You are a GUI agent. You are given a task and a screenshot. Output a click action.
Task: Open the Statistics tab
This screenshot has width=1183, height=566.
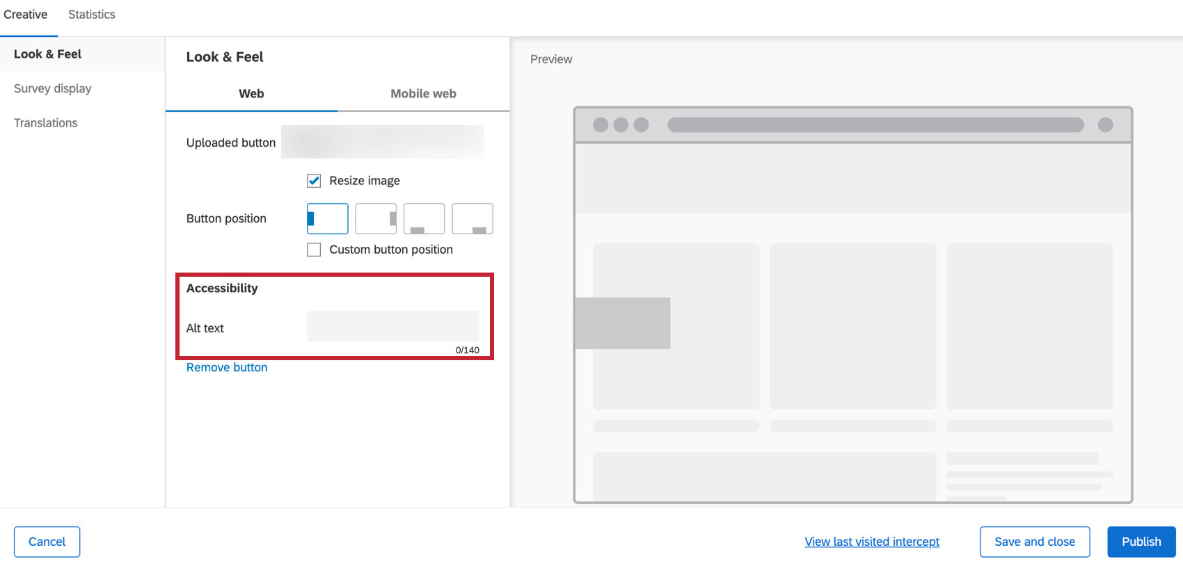pos(92,15)
